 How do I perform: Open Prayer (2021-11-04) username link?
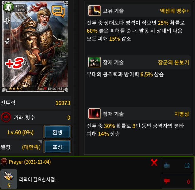30,162
